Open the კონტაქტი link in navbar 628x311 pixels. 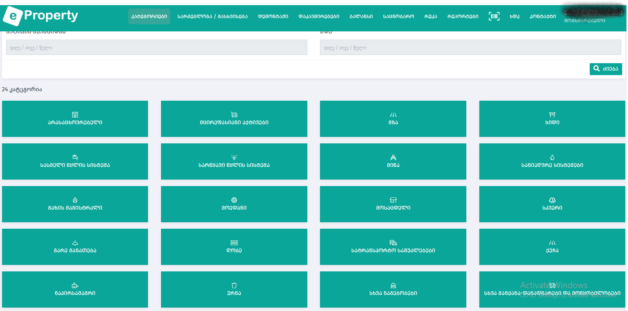(543, 16)
